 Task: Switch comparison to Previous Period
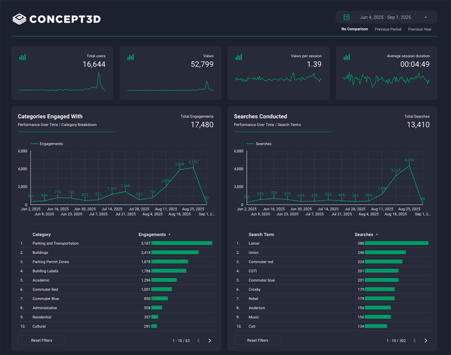388,29
